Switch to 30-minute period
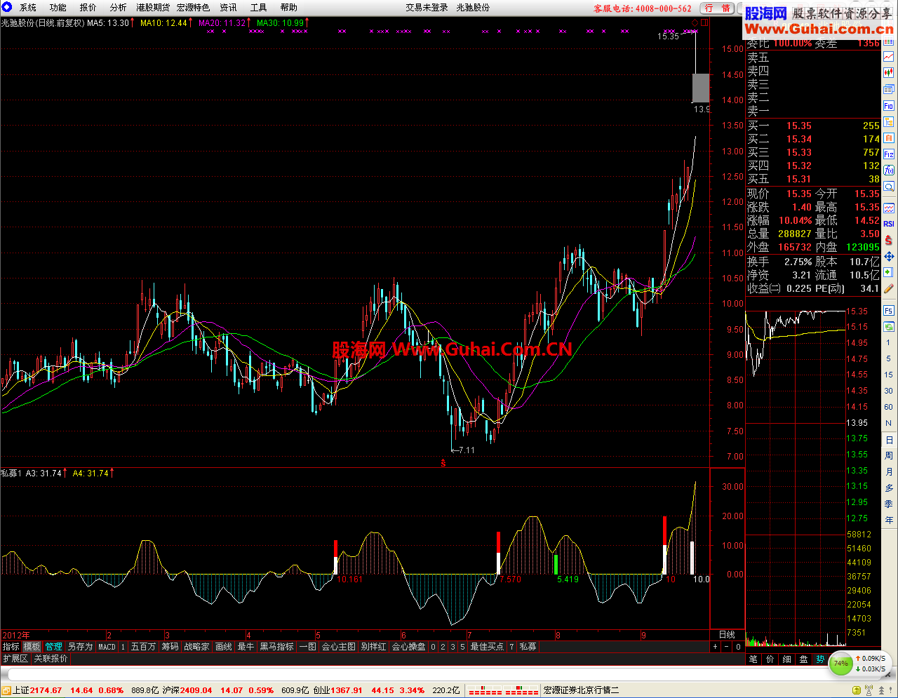Screen dimensions: 898x698 [889, 391]
